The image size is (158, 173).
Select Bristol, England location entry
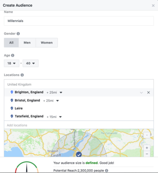(x=28, y=100)
